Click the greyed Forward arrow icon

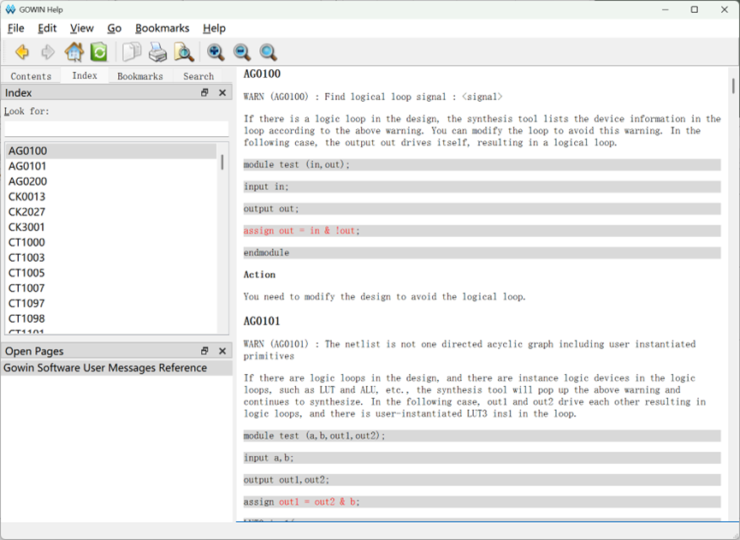[48, 52]
